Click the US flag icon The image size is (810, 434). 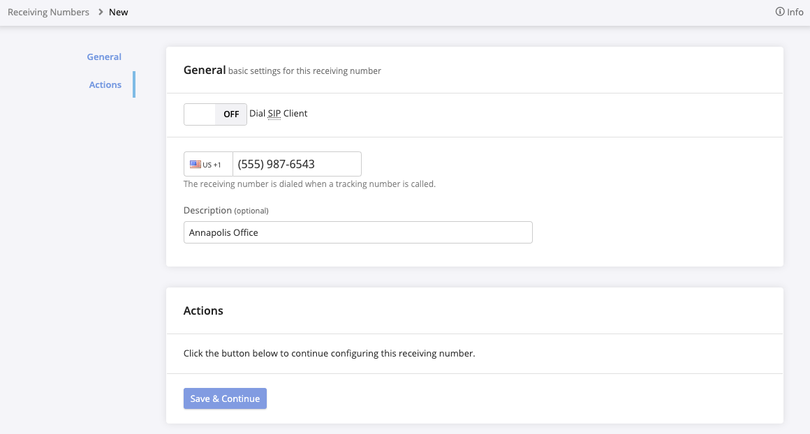tap(196, 165)
